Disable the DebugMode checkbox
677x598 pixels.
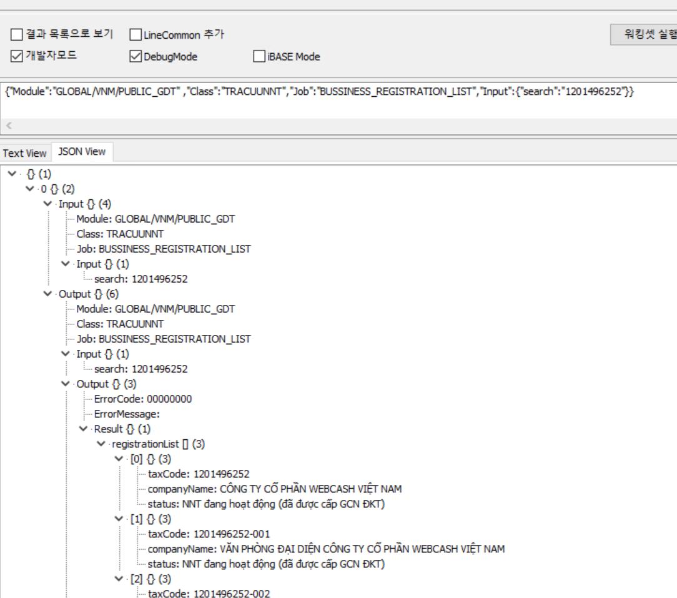pyautogui.click(x=136, y=56)
